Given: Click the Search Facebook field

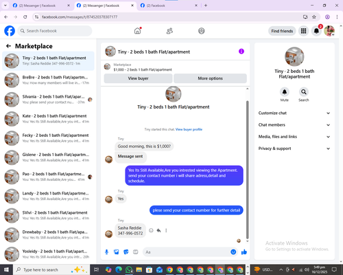Looking at the screenshot, I should click(55, 31).
